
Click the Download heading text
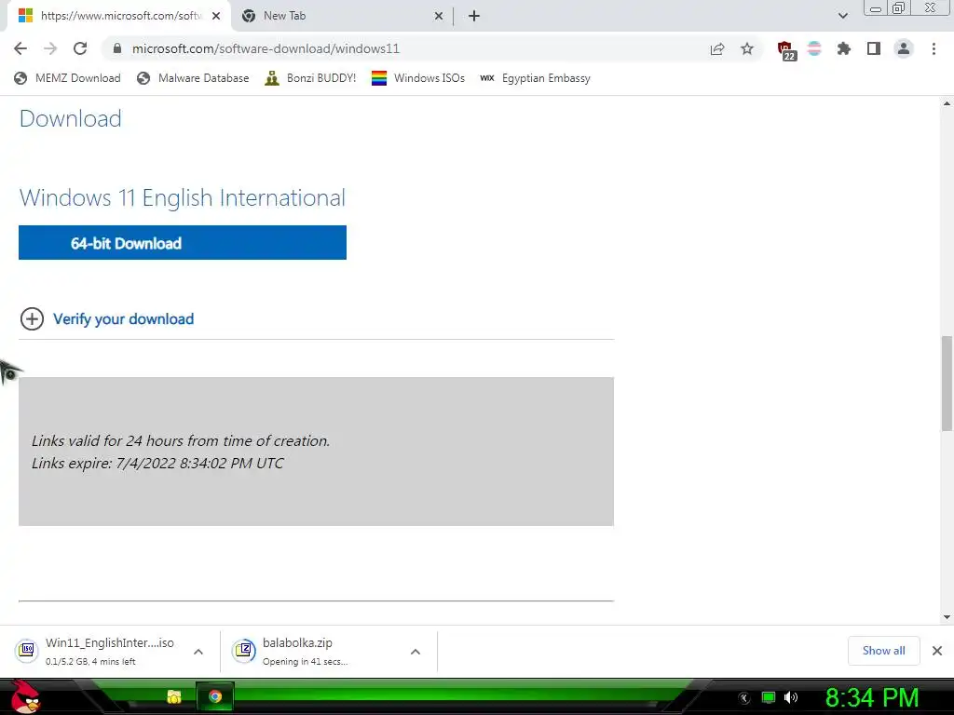point(71,118)
